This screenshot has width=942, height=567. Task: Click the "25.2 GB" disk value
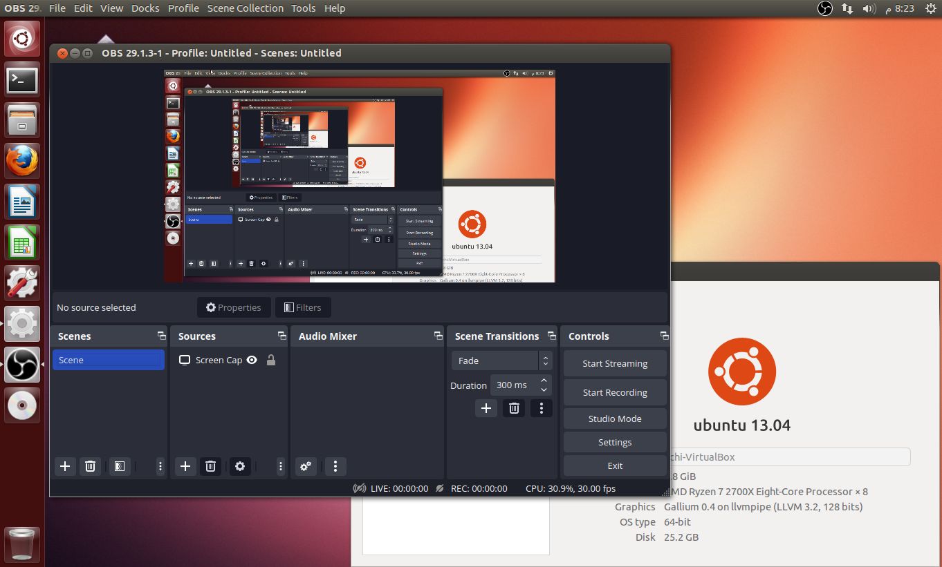pos(681,537)
